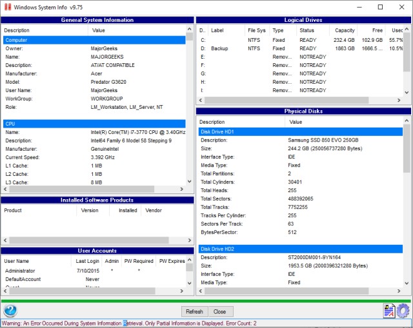This screenshot has height=328, width=413.
Task: Sort logical drives by Capacity column
Action: click(x=345, y=30)
